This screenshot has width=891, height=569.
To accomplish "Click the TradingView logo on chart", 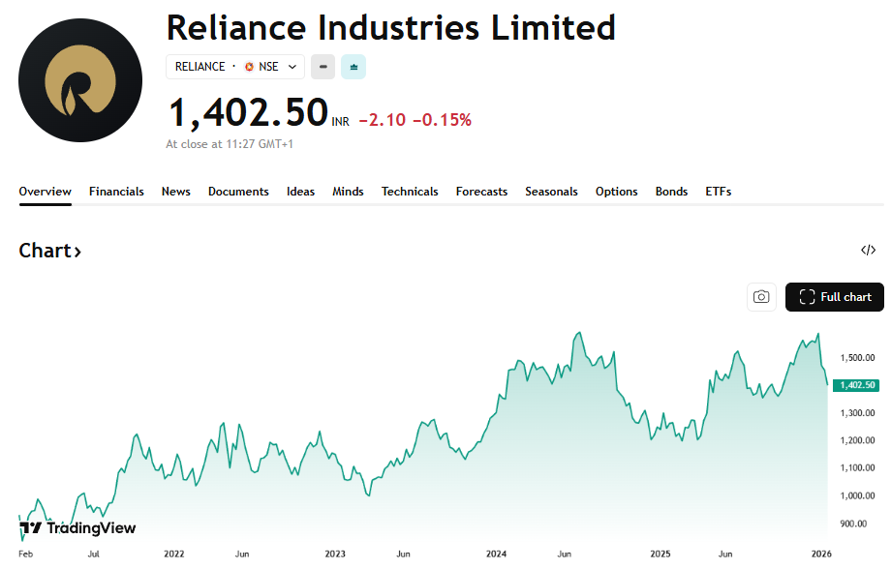I will [x=77, y=528].
